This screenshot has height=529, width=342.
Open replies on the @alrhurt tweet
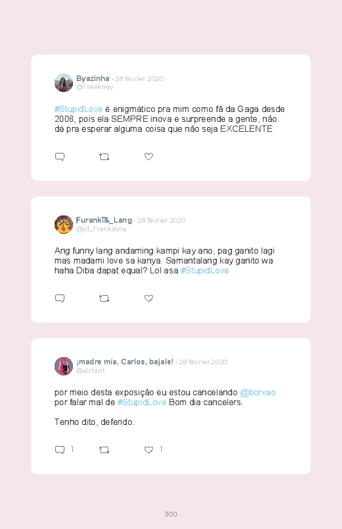60,450
